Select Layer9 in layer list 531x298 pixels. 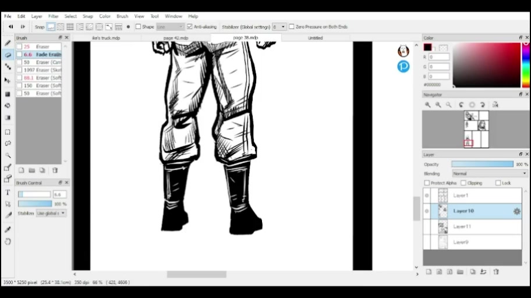click(472, 242)
